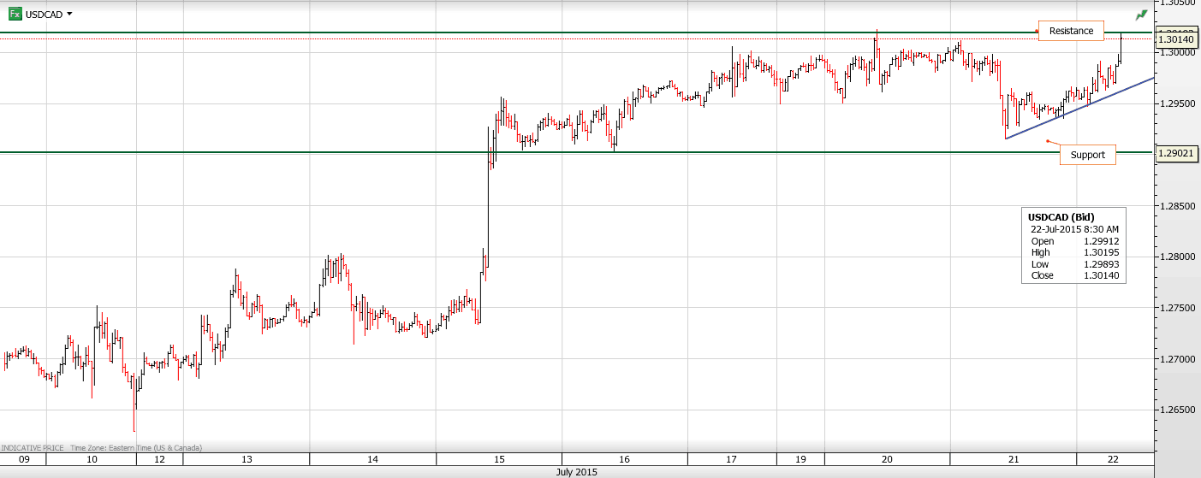This screenshot has width=1201, height=478.
Task: Click the red anchor dot beside Resistance
Action: (x=1037, y=32)
